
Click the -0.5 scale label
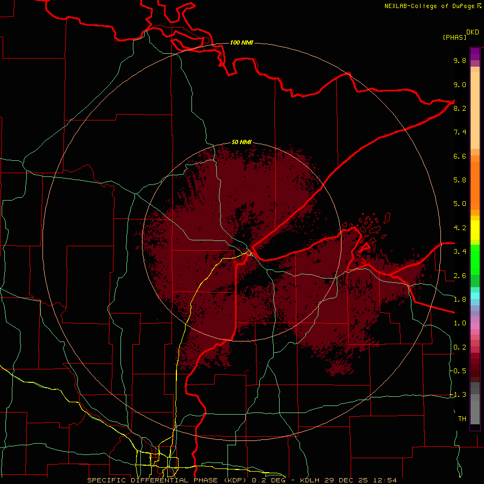pyautogui.click(x=458, y=371)
